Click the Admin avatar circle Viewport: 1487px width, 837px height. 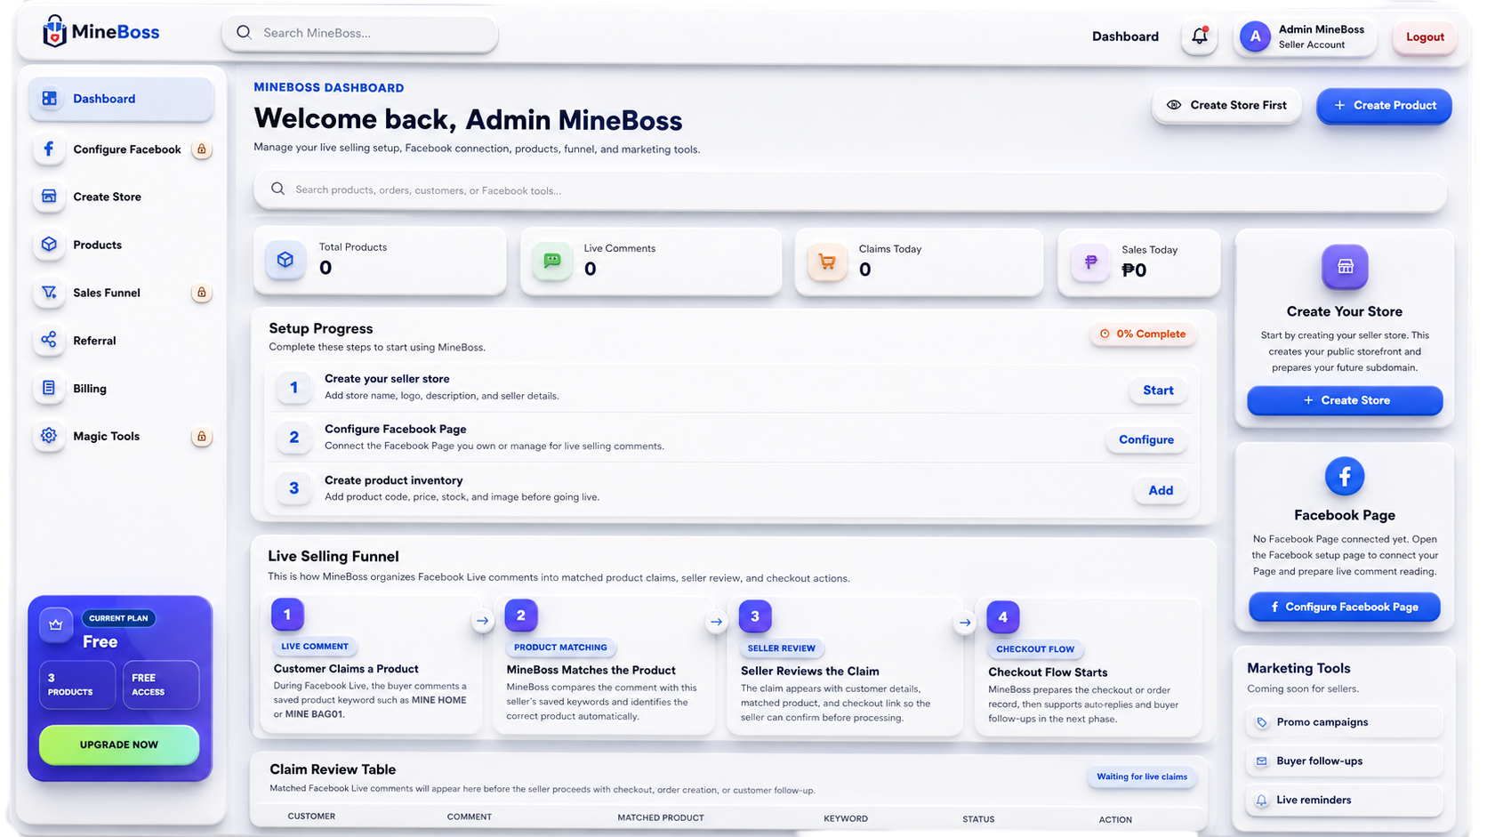tap(1255, 36)
